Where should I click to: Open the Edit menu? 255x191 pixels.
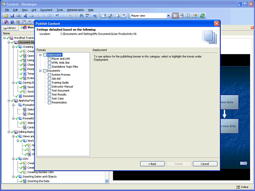tap(16, 10)
